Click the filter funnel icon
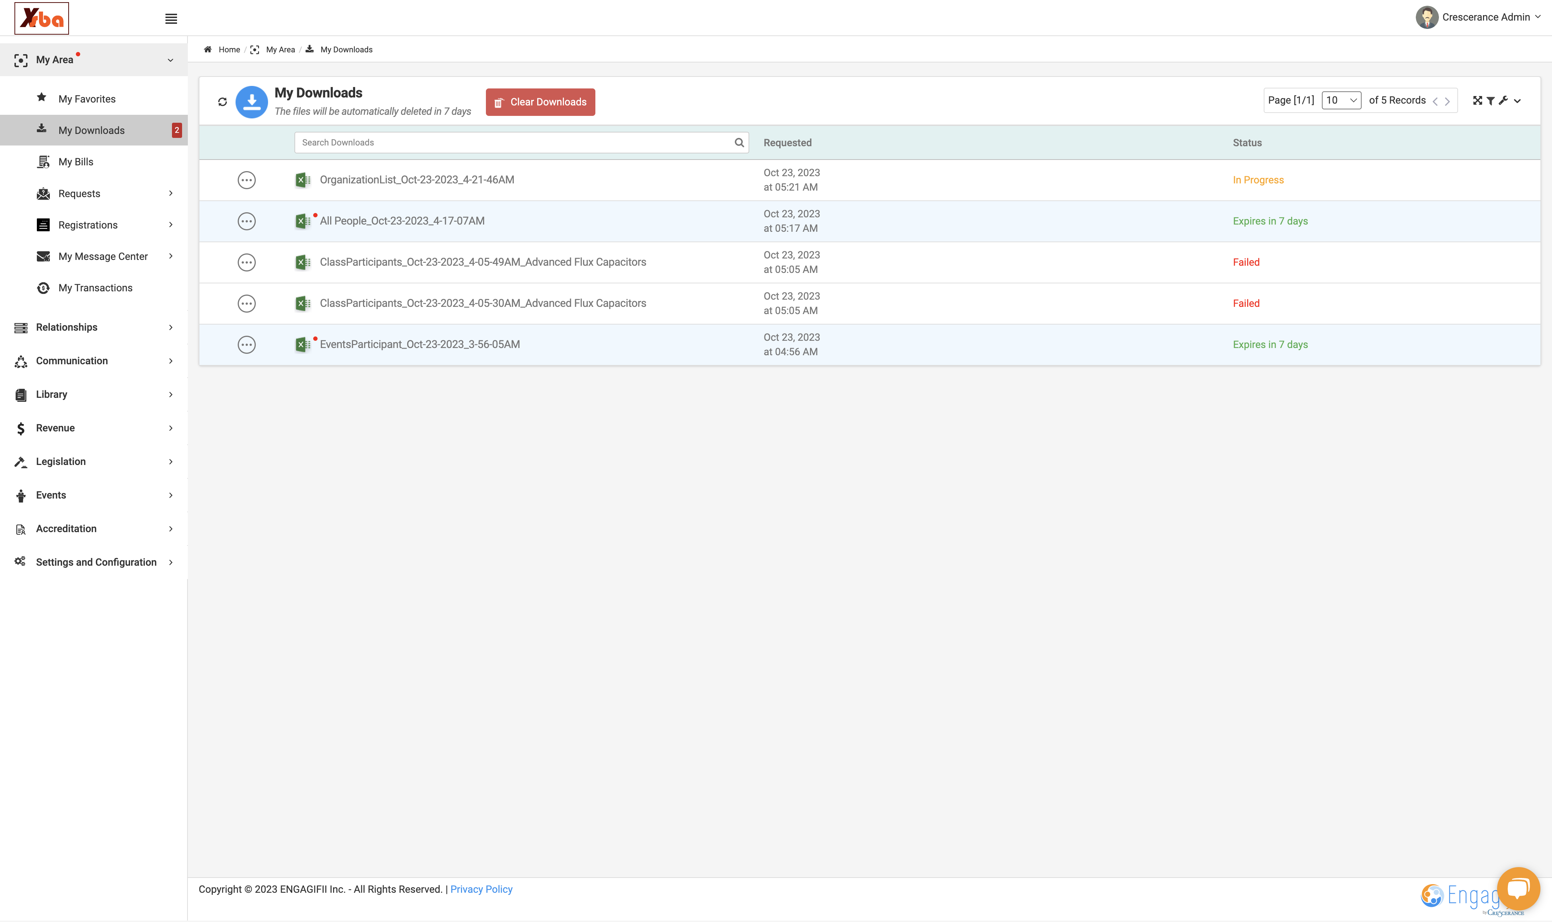 [x=1491, y=101]
